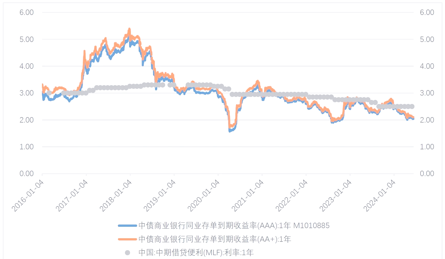This screenshot has width=445, height=259.
Task: Click the blue line's lowest trough in 2020
Action: point(230,131)
